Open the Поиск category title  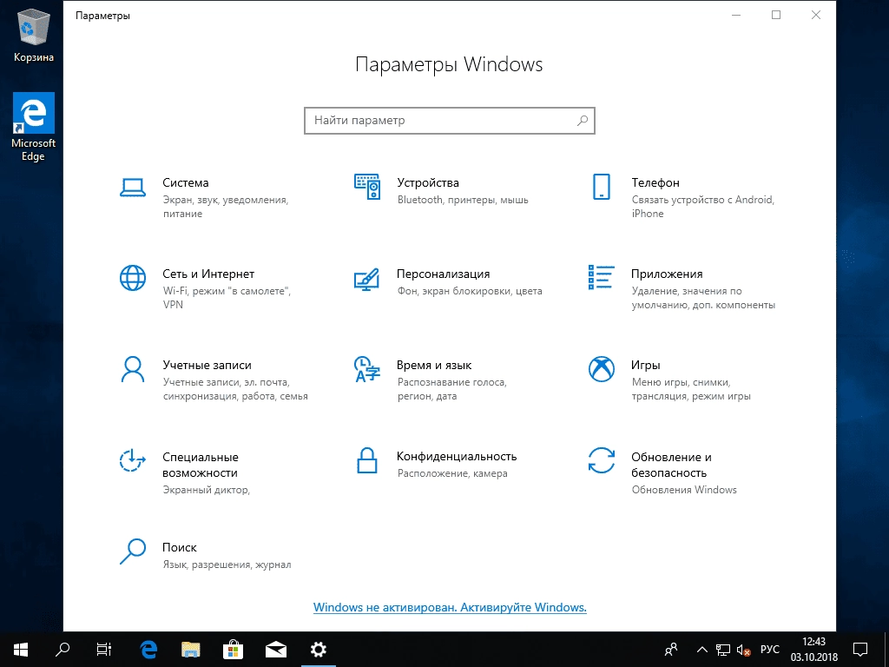pos(180,548)
